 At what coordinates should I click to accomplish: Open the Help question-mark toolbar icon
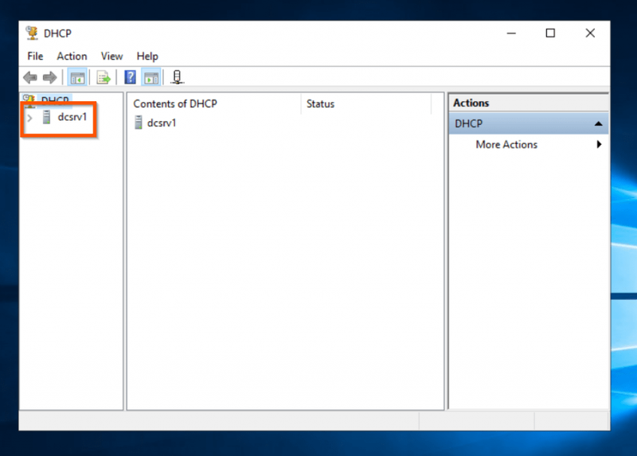pos(130,77)
